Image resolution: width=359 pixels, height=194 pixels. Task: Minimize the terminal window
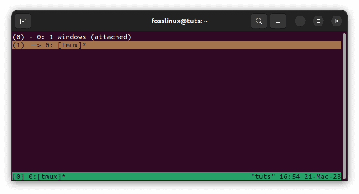[x=300, y=21]
